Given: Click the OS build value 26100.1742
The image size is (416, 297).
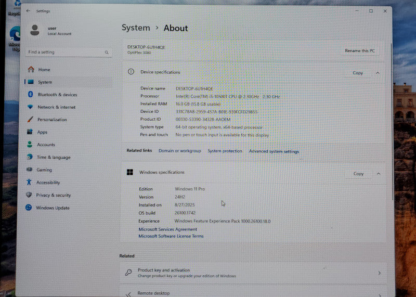Looking at the screenshot, I should [x=185, y=213].
